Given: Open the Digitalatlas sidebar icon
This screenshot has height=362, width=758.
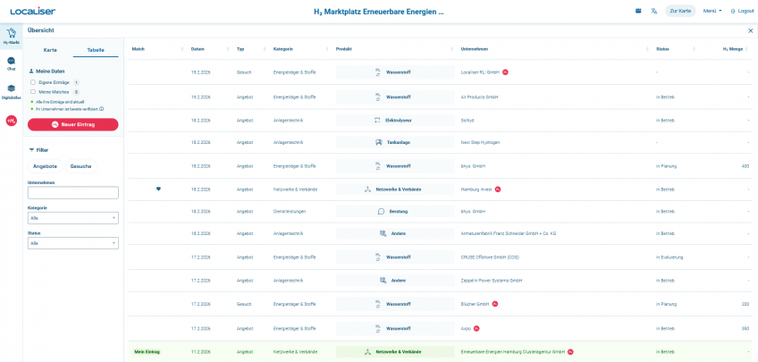Looking at the screenshot, I should (x=11, y=90).
